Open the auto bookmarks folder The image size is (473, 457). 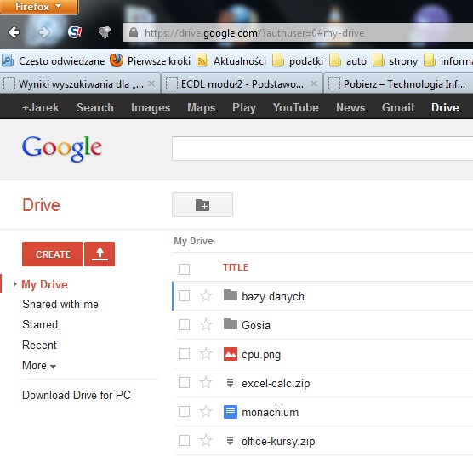coord(348,61)
